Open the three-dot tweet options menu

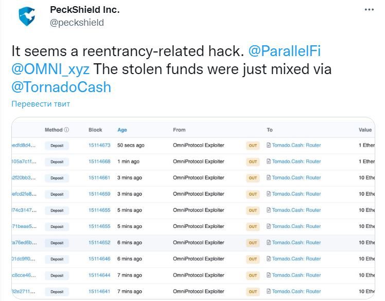point(369,10)
